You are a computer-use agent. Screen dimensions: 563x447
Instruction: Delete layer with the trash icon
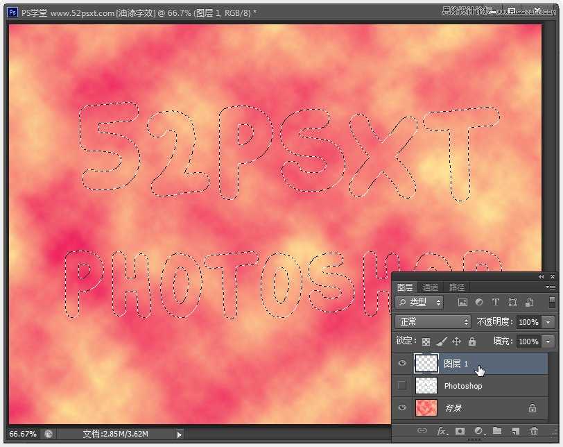tap(535, 431)
